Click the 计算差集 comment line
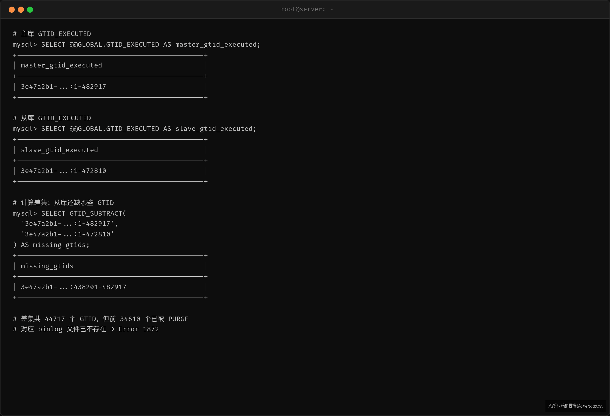This screenshot has height=416, width=610. click(x=63, y=203)
